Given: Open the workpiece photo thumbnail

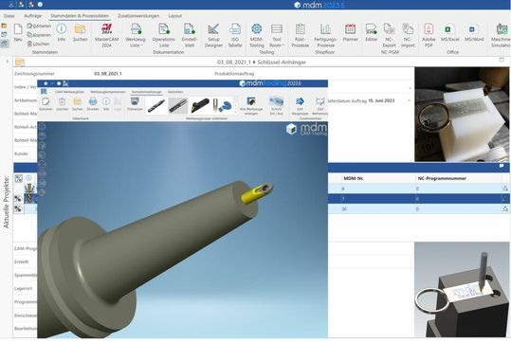Looking at the screenshot, I should [462, 115].
